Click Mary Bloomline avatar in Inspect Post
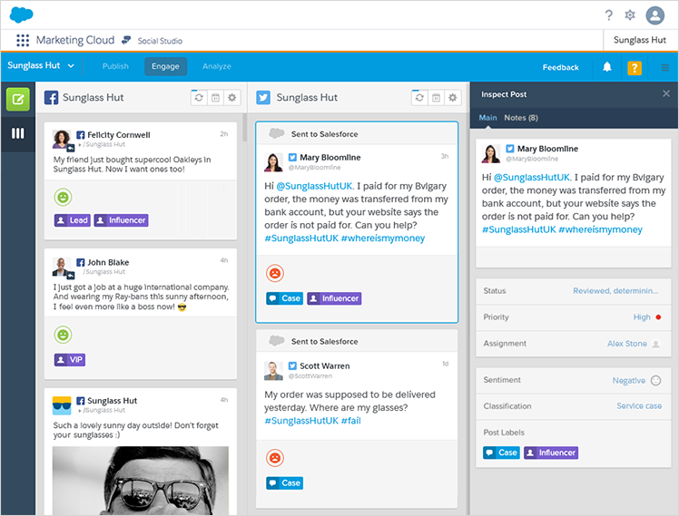Image resolution: width=679 pixels, height=516 pixels. pos(490,153)
